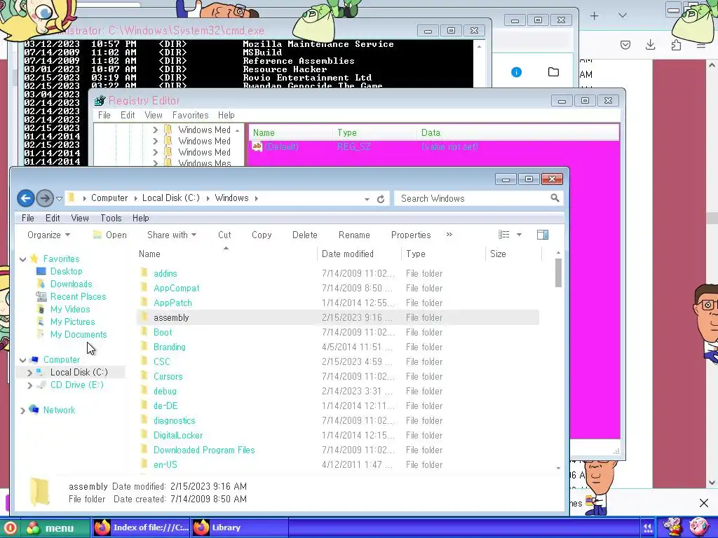This screenshot has width=718, height=538.
Task: Go back in Explorer navigation
Action: [x=26, y=198]
